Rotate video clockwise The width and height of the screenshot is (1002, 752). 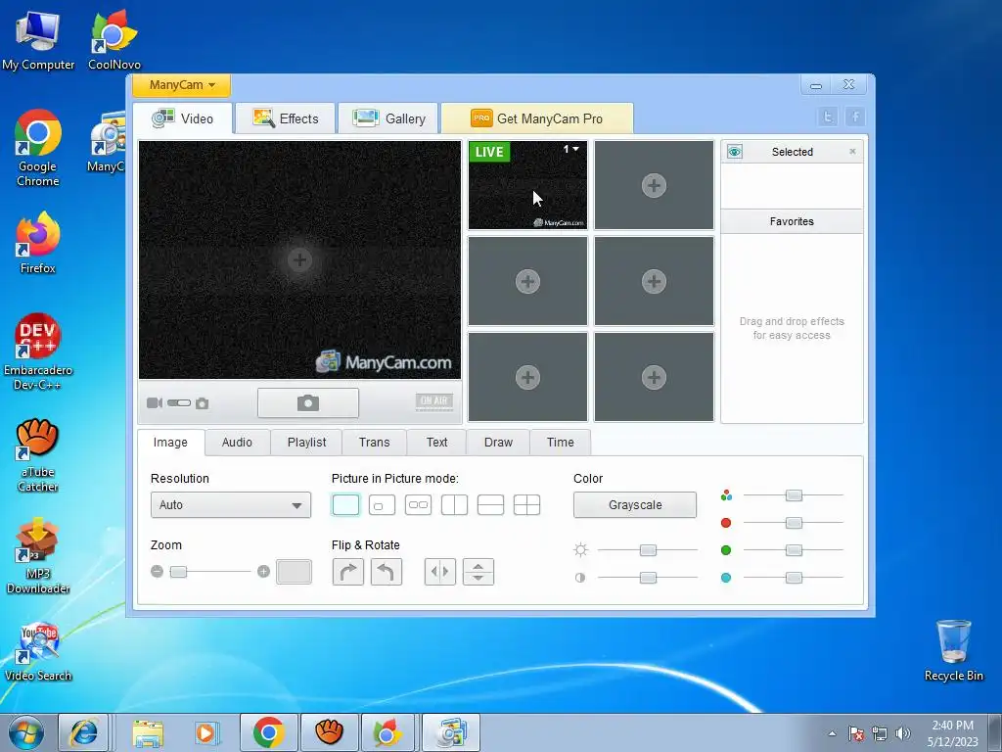coord(348,572)
